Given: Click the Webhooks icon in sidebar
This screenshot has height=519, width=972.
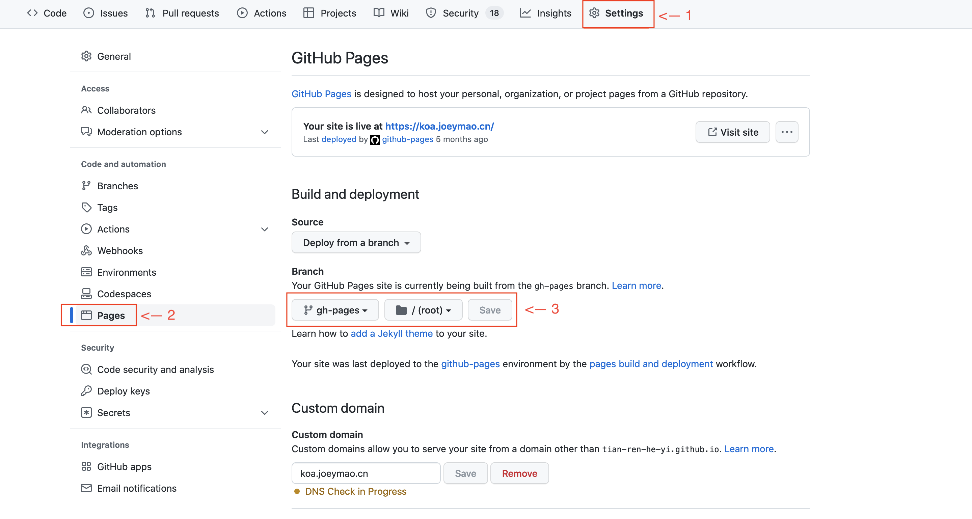Looking at the screenshot, I should pyautogui.click(x=86, y=250).
